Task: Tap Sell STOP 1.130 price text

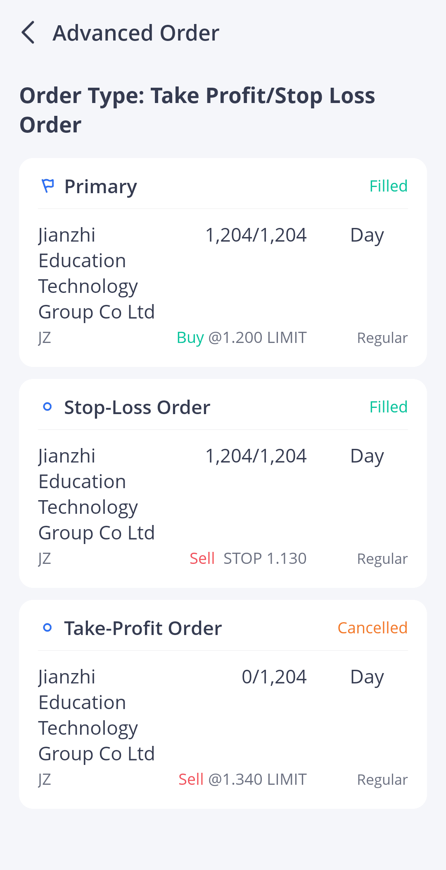Action: [x=248, y=558]
